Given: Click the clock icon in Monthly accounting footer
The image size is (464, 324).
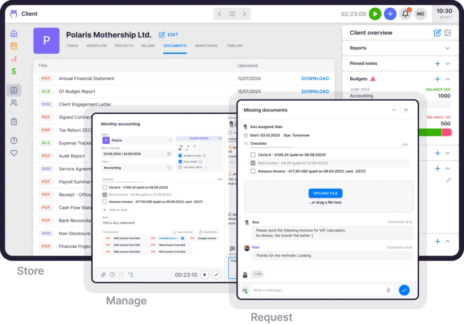Looking at the screenshot, I should 112,275.
